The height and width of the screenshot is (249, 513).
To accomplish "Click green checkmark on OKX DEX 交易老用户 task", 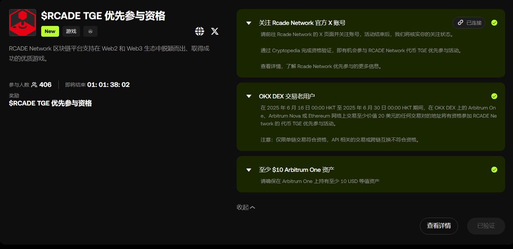I will pyautogui.click(x=494, y=96).
